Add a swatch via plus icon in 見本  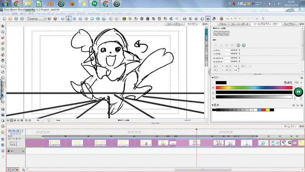[294, 105]
